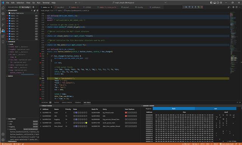The width and height of the screenshot is (242, 145).
Task: Step into in debug toolbar
Action: tap(192, 7)
